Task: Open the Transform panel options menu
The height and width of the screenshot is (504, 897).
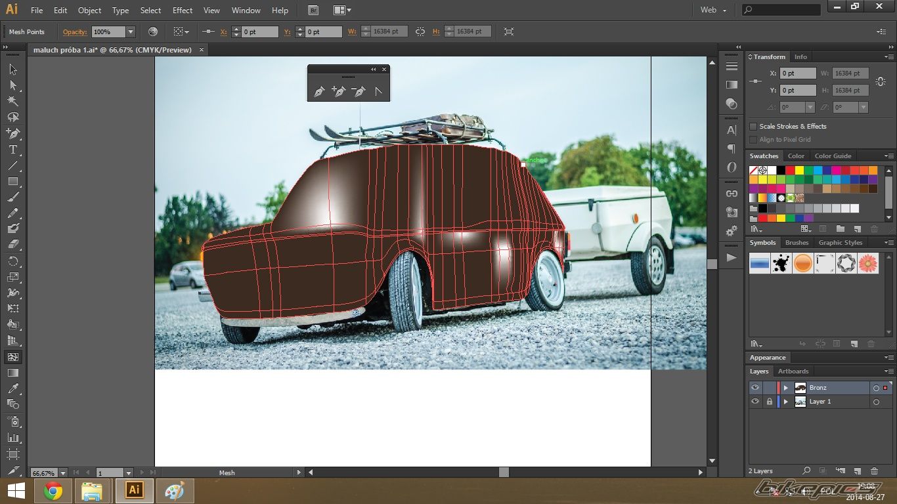Action: [x=888, y=56]
